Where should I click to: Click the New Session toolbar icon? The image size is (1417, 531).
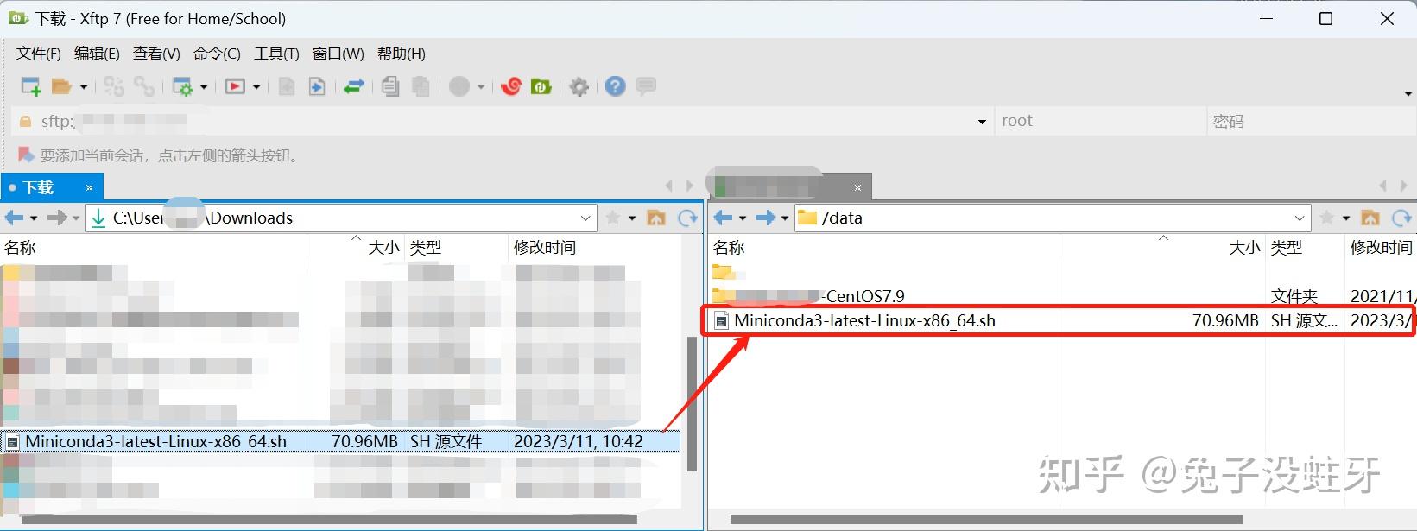(31, 86)
